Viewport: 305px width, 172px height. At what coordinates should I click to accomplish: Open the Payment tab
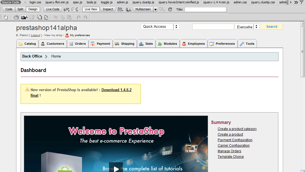(x=101, y=44)
